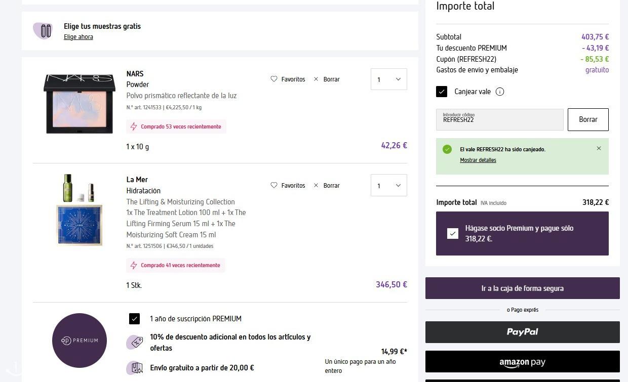Uncheck the 1 año de suscripción PREMIUM box

pyautogui.click(x=134, y=319)
